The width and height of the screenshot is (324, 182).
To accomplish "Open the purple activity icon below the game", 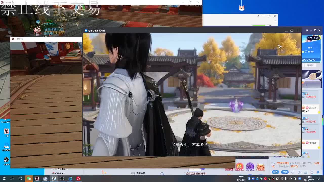I will coord(250,167).
